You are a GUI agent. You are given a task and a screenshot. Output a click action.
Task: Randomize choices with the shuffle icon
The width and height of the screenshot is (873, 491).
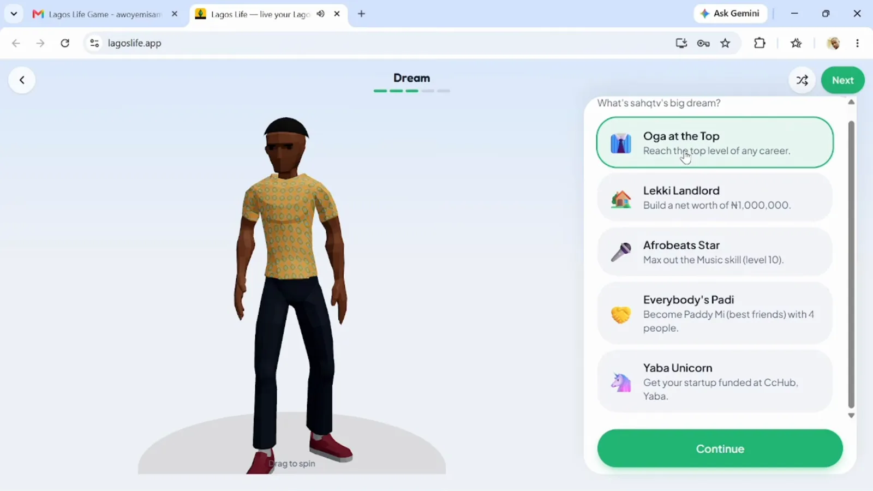802,80
